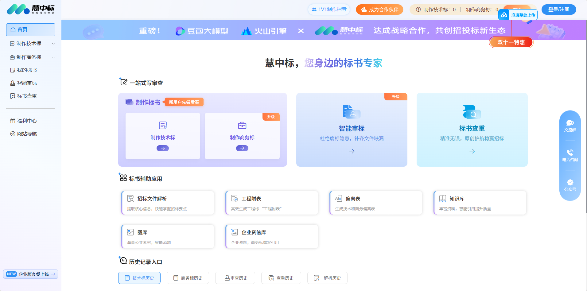The image size is (587, 291).
Task: Select the 技术标历史 tab
Action: [x=139, y=278]
